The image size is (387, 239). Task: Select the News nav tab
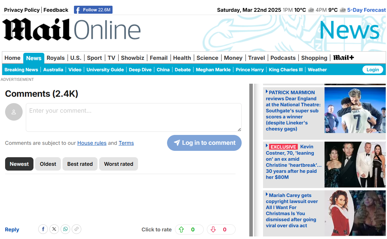pyautogui.click(x=34, y=58)
